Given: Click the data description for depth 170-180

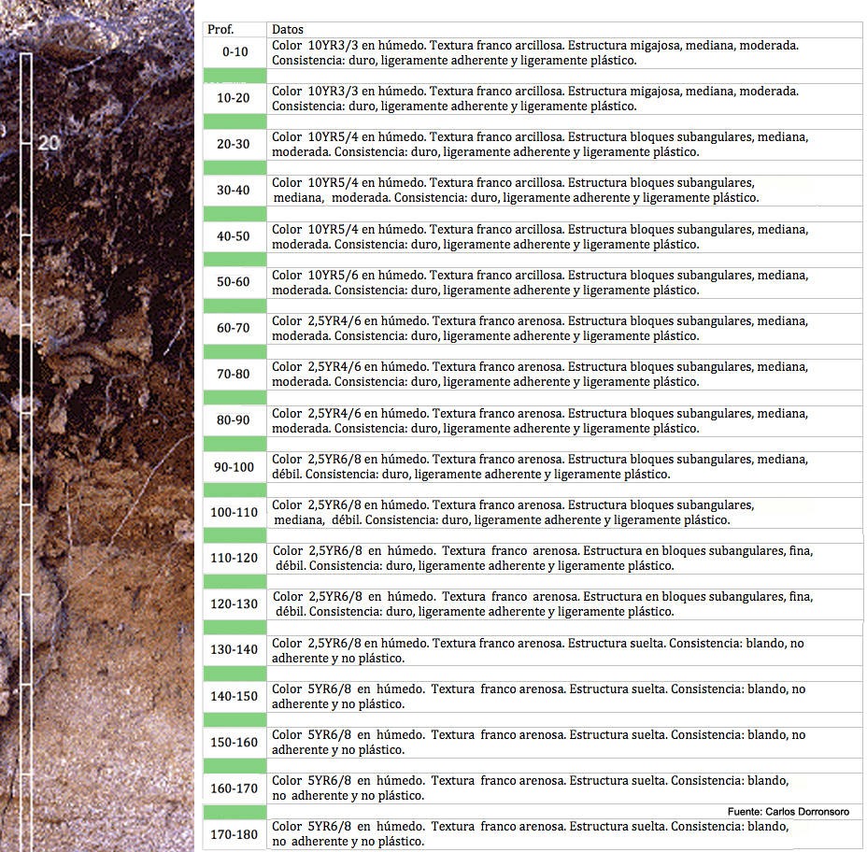Looking at the screenshot, I should [564, 834].
